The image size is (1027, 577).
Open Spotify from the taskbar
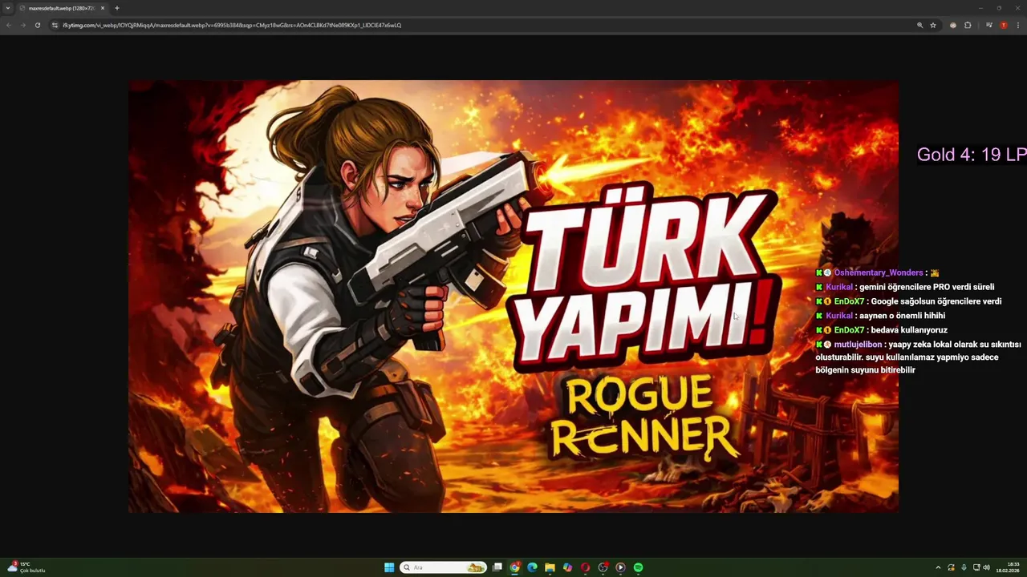point(638,567)
